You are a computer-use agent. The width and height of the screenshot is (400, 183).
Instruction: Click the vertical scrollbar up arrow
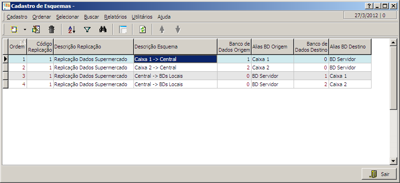pos(393,42)
